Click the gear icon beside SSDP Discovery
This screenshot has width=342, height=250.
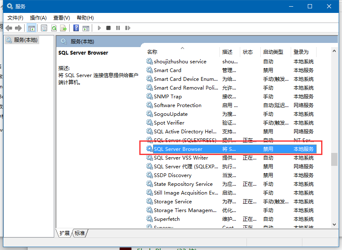click(149, 175)
